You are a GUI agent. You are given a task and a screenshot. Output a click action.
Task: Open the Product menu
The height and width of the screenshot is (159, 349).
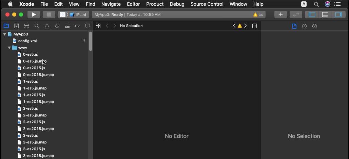click(x=155, y=4)
